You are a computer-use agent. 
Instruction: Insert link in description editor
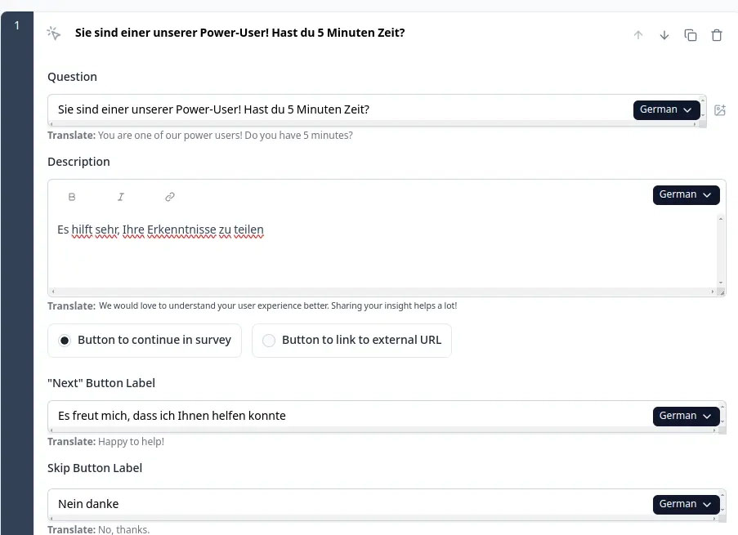(x=170, y=197)
